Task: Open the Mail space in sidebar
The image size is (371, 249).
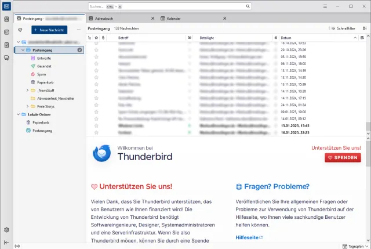Action: [x=6, y=6]
